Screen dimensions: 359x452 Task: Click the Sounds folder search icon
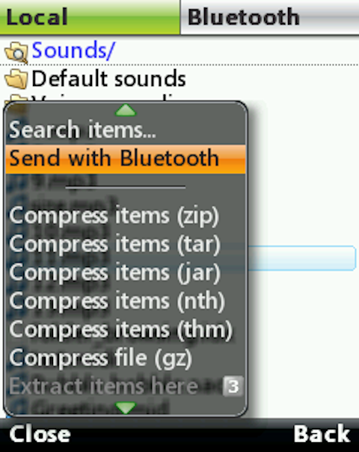pyautogui.click(x=16, y=52)
